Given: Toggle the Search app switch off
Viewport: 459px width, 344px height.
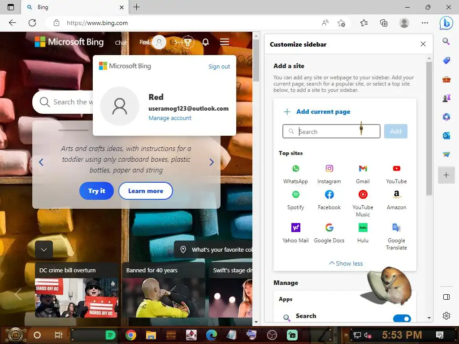Looking at the screenshot, I should coord(402,318).
